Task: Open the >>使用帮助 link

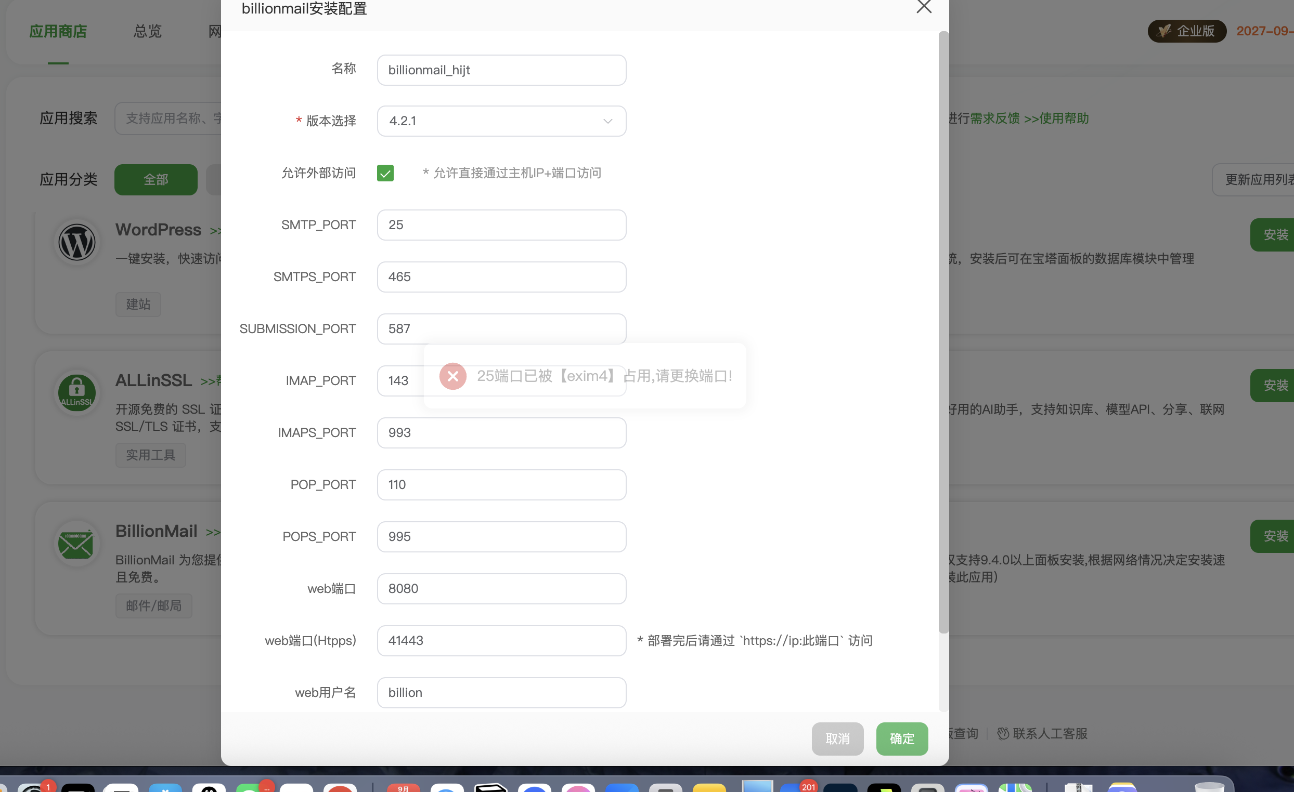Action: click(1056, 118)
